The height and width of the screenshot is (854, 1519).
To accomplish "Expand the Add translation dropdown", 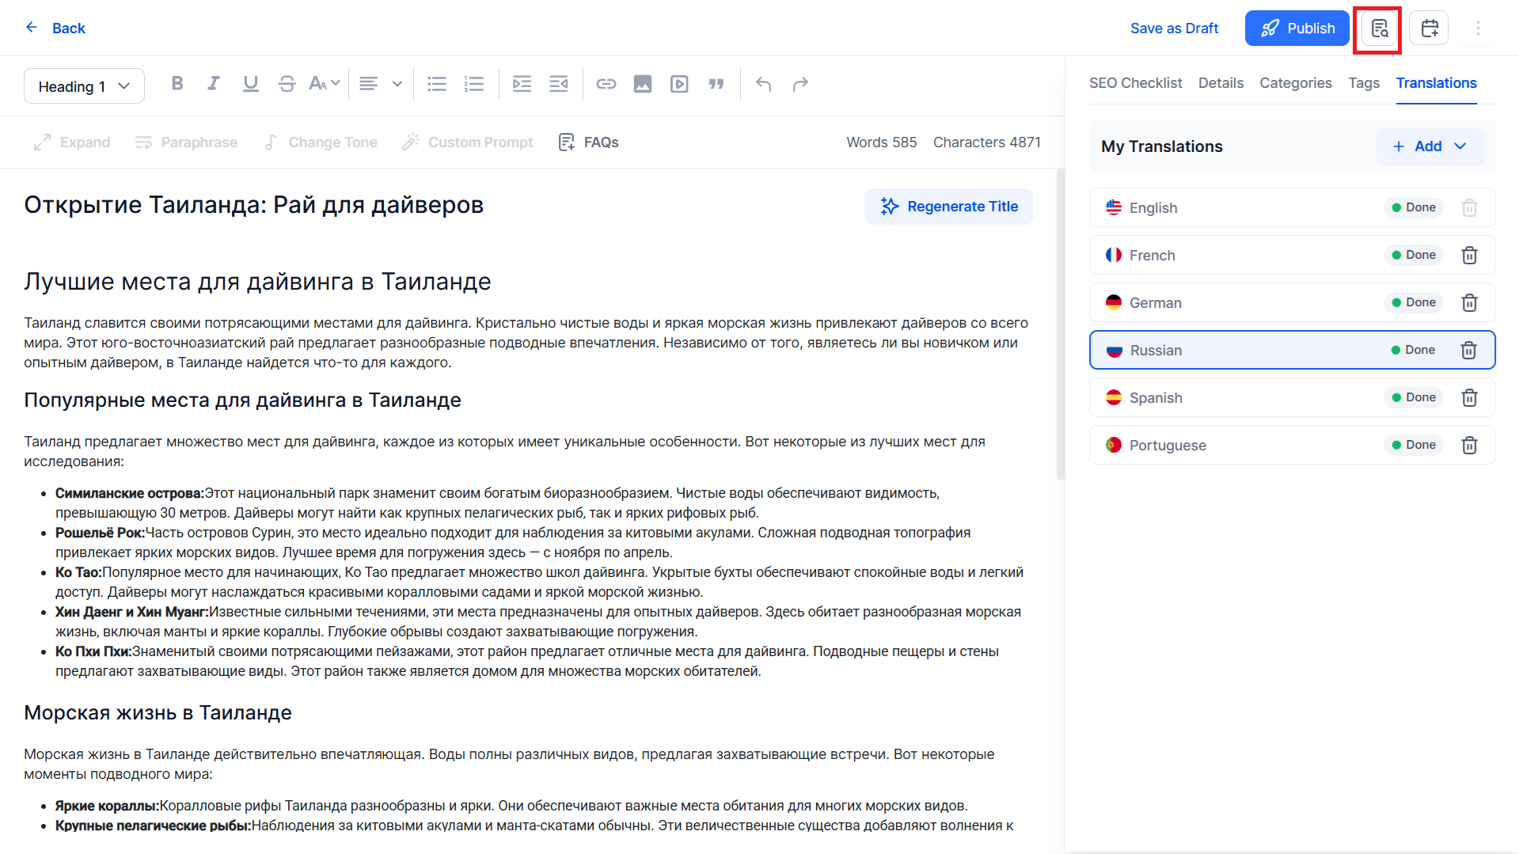I will [1430, 146].
